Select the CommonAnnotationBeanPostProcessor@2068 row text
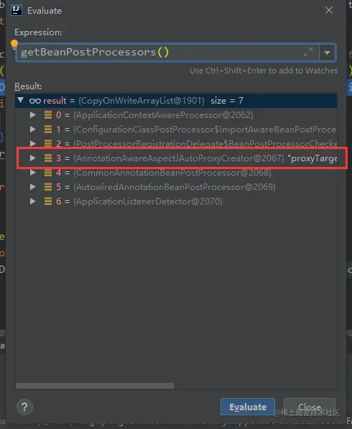The image size is (352, 429). click(x=172, y=173)
